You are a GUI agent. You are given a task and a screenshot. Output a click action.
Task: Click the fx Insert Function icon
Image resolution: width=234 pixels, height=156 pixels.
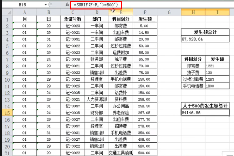tap(67, 5)
